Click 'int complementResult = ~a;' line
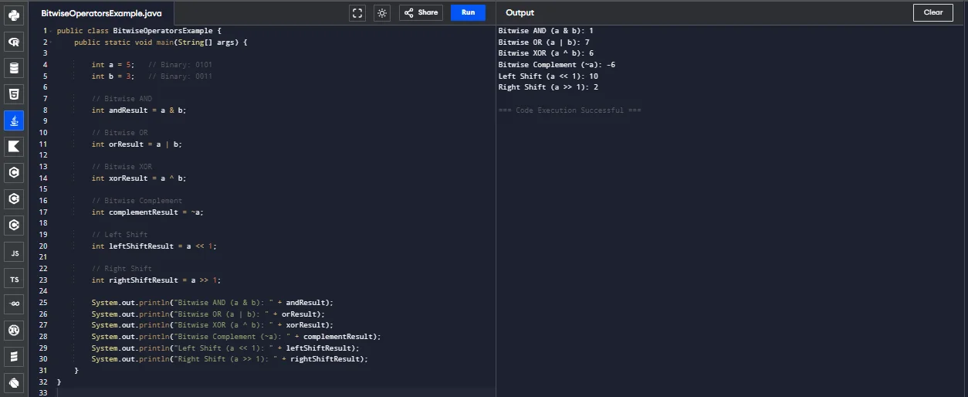The width and height of the screenshot is (968, 397). coord(147,212)
